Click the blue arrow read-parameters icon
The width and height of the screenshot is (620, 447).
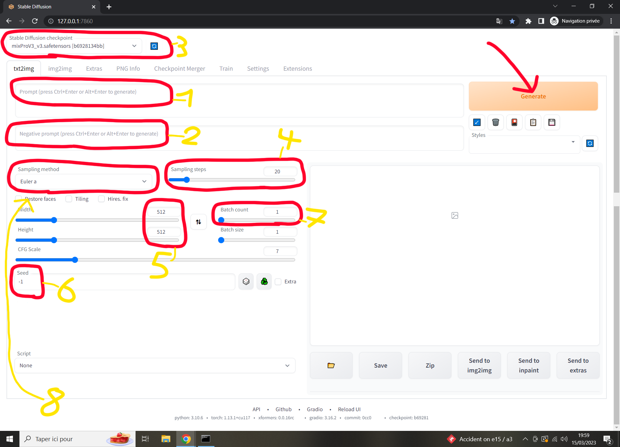[x=477, y=122]
